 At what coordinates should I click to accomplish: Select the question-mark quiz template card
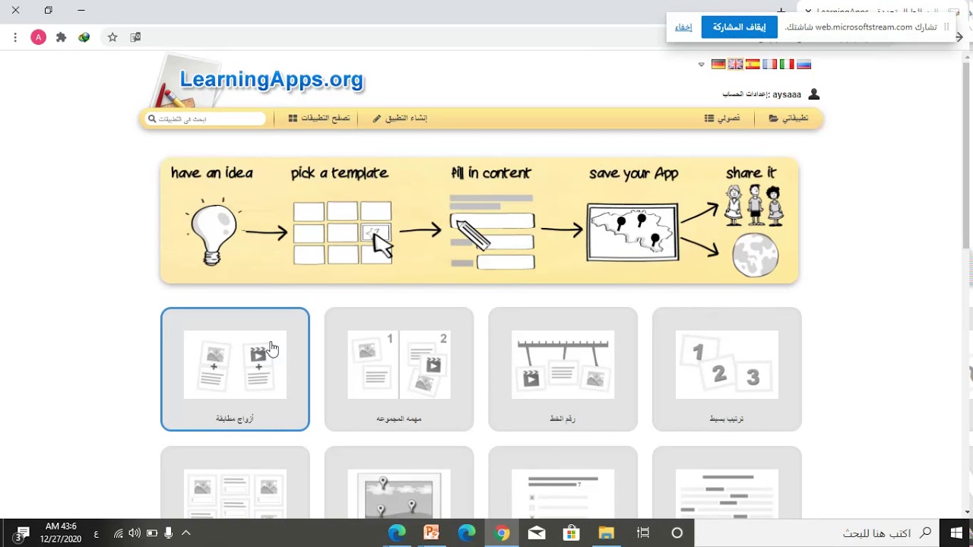pyautogui.click(x=563, y=482)
